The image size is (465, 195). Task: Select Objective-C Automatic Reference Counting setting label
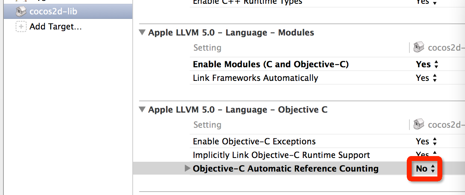tap(286, 169)
